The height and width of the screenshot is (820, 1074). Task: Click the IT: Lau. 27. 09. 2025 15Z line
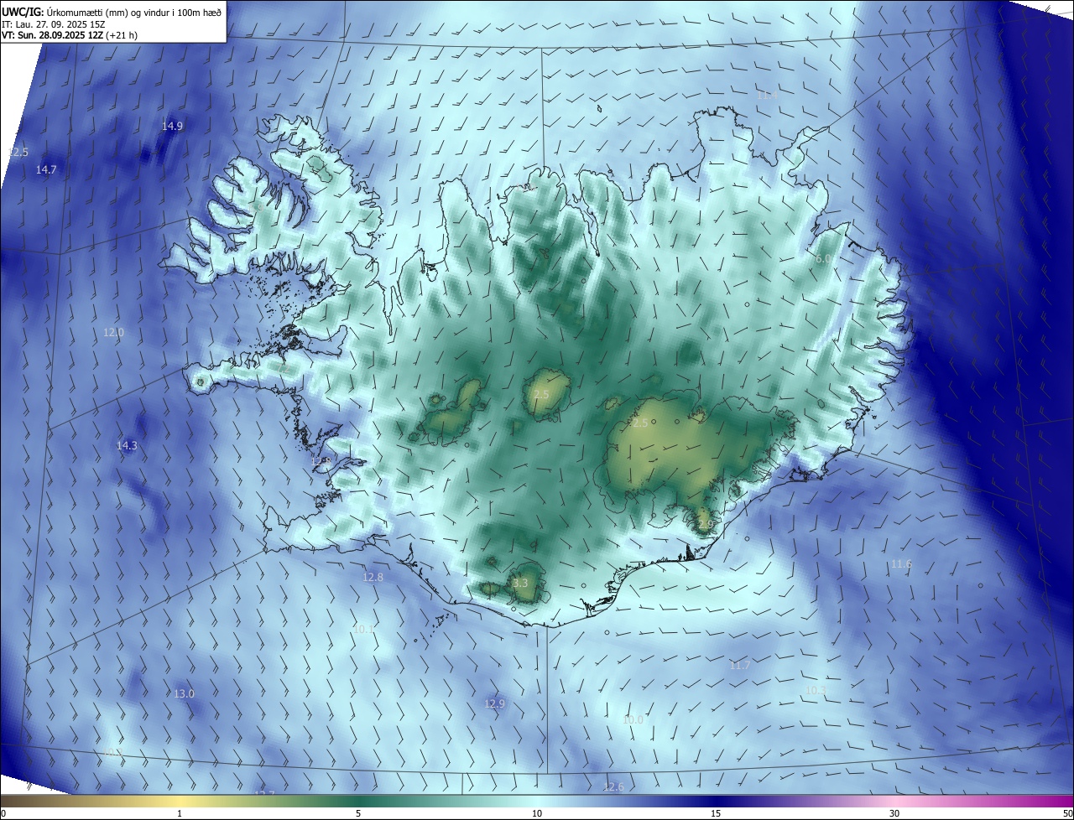[x=54, y=24]
